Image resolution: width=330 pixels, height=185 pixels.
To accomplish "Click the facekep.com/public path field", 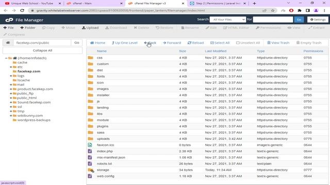I will [x=42, y=43].
